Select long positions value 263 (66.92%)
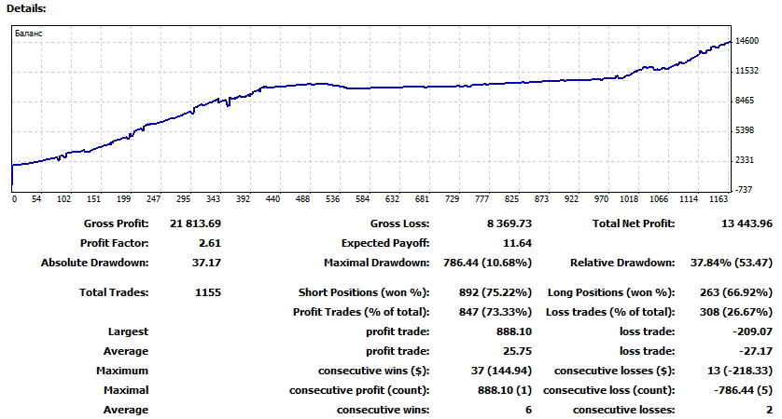The height and width of the screenshot is (419, 782). click(x=736, y=292)
